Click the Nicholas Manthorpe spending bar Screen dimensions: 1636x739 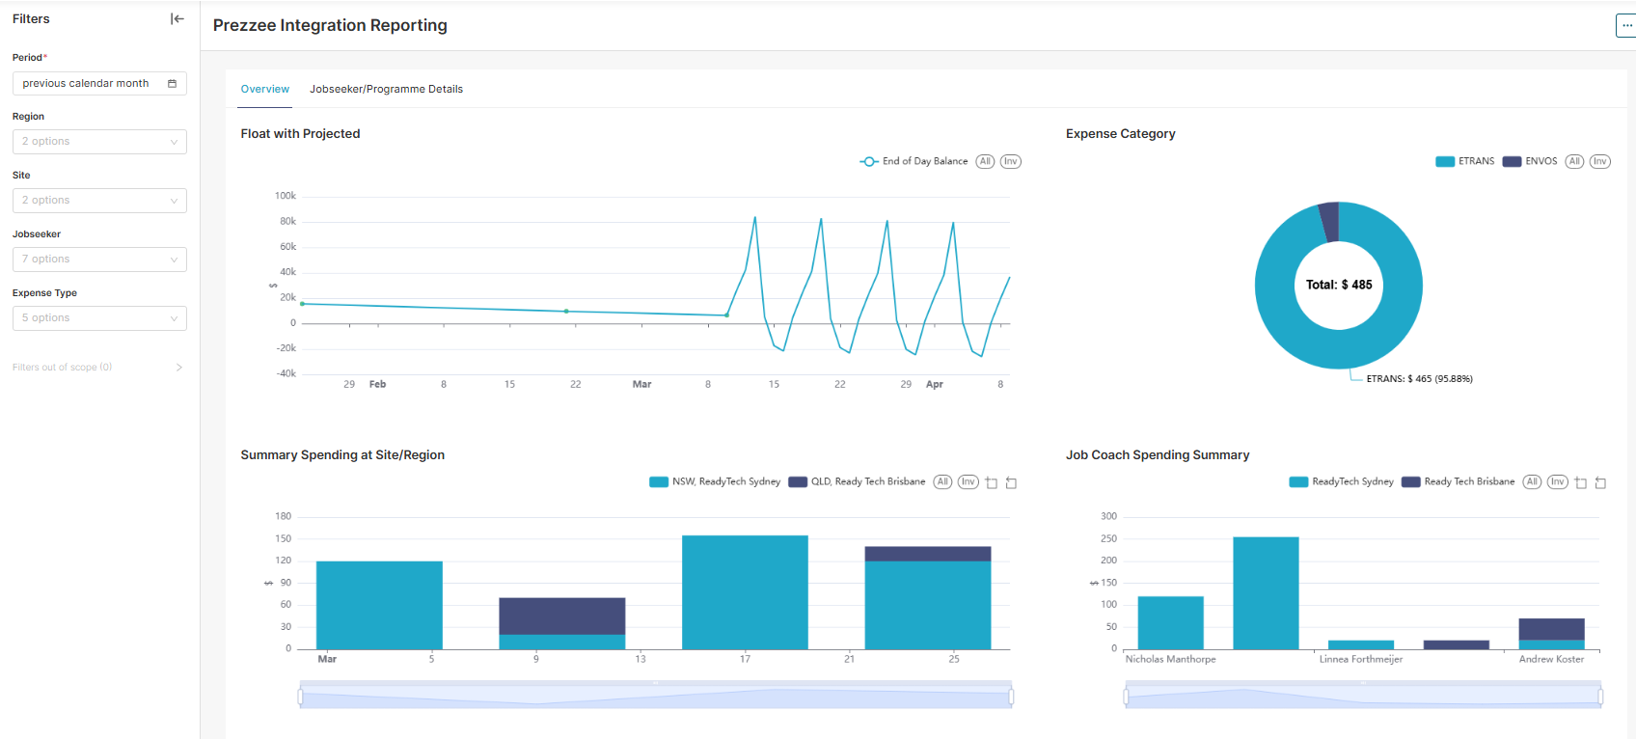(1170, 623)
